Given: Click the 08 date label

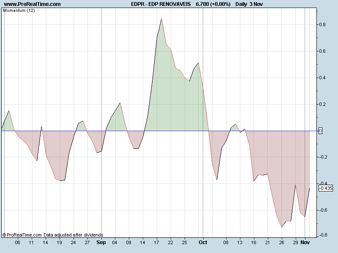Looking at the screenshot, I should (226, 243).
